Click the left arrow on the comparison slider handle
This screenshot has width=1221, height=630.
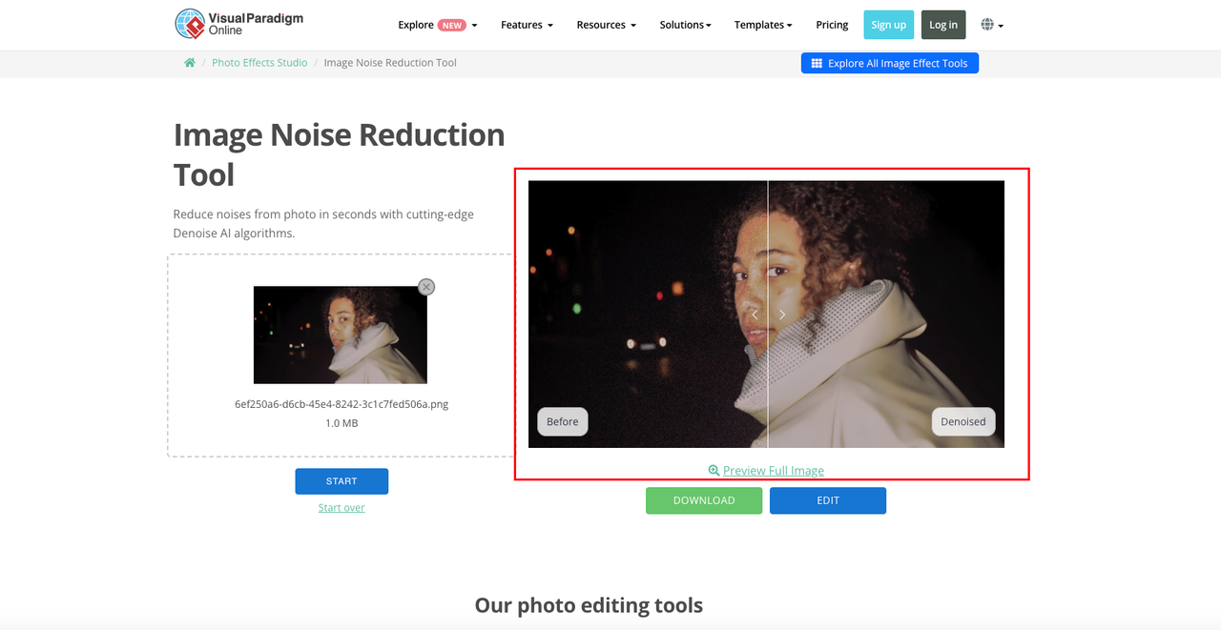tap(755, 315)
